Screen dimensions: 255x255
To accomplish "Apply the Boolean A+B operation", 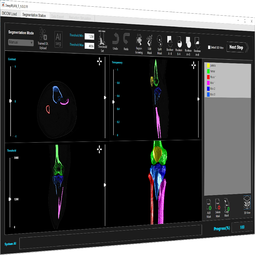I will tap(188, 41).
